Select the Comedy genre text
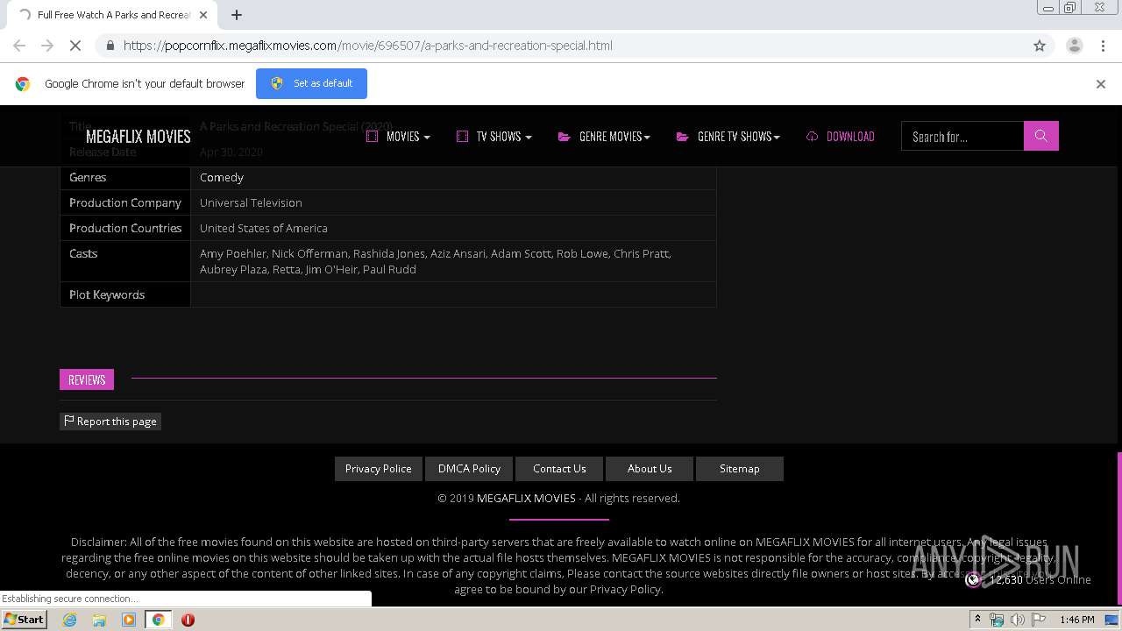Viewport: 1122px width, 631px height. (x=222, y=177)
